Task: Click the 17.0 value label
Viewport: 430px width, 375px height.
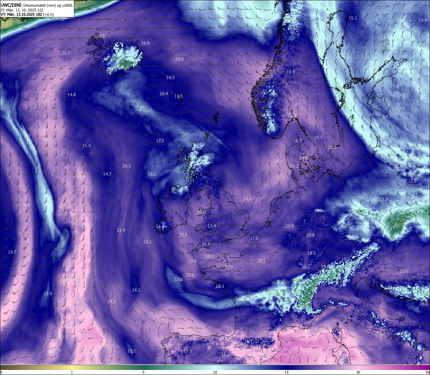Action: 254,238
